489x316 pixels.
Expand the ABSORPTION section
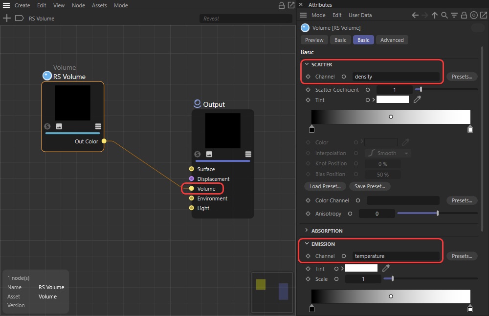click(x=307, y=231)
